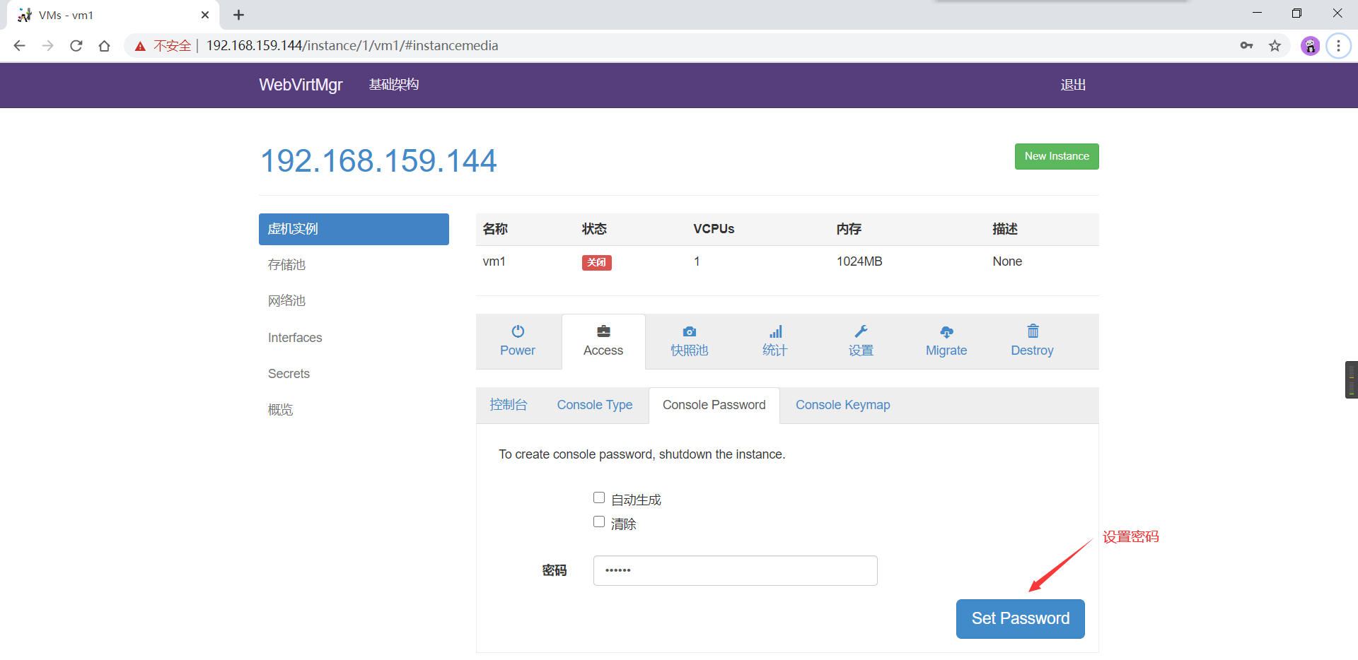
Task: Bookmark this page with the star
Action: point(1275,46)
